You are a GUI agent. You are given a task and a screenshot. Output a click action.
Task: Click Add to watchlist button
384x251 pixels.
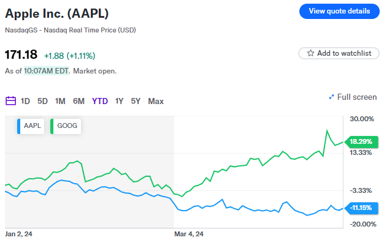click(x=339, y=53)
